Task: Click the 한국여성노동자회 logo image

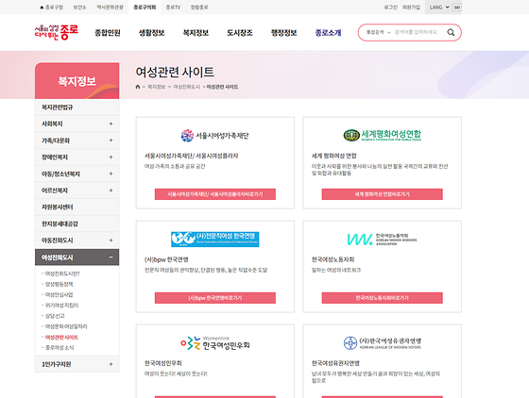Action: click(383, 239)
